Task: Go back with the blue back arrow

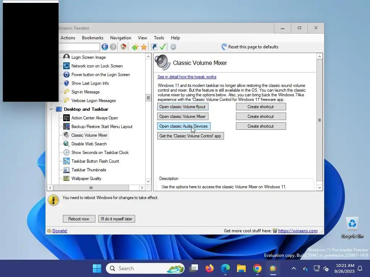Action: (105, 47)
